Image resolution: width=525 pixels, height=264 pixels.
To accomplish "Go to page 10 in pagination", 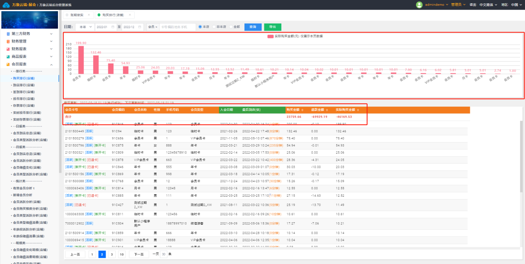I will pos(121,254).
